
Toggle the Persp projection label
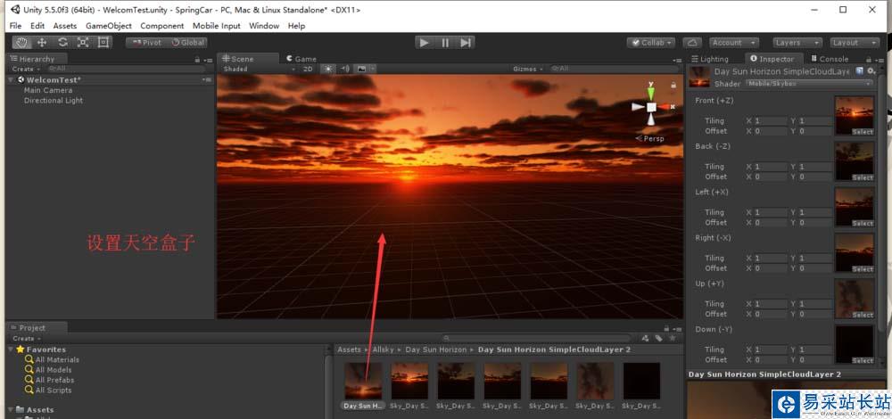pos(650,139)
